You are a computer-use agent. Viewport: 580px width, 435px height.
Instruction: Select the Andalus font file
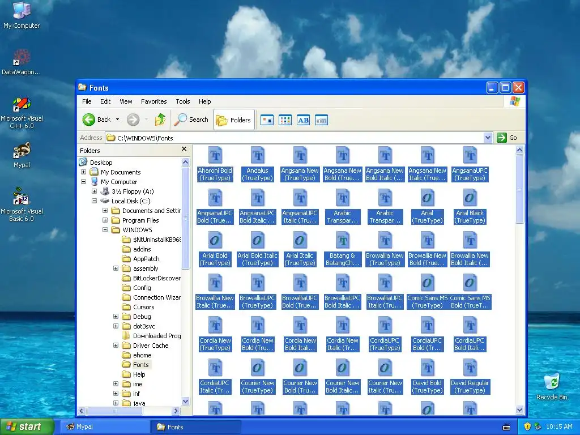(257, 164)
